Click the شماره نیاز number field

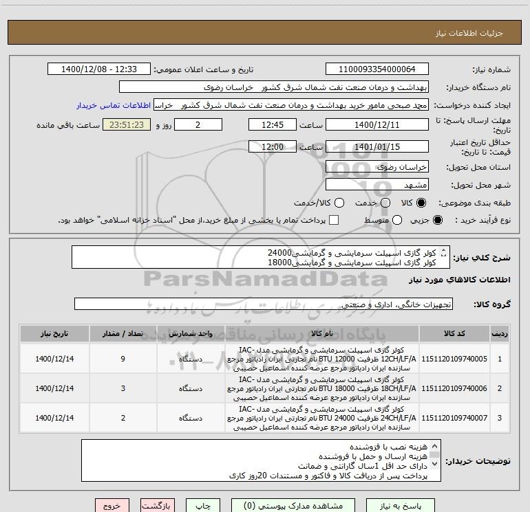(377, 69)
